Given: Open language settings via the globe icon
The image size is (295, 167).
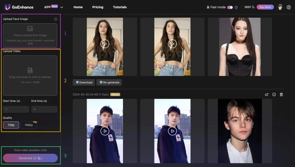Looking at the screenshot, I should coord(289,7).
